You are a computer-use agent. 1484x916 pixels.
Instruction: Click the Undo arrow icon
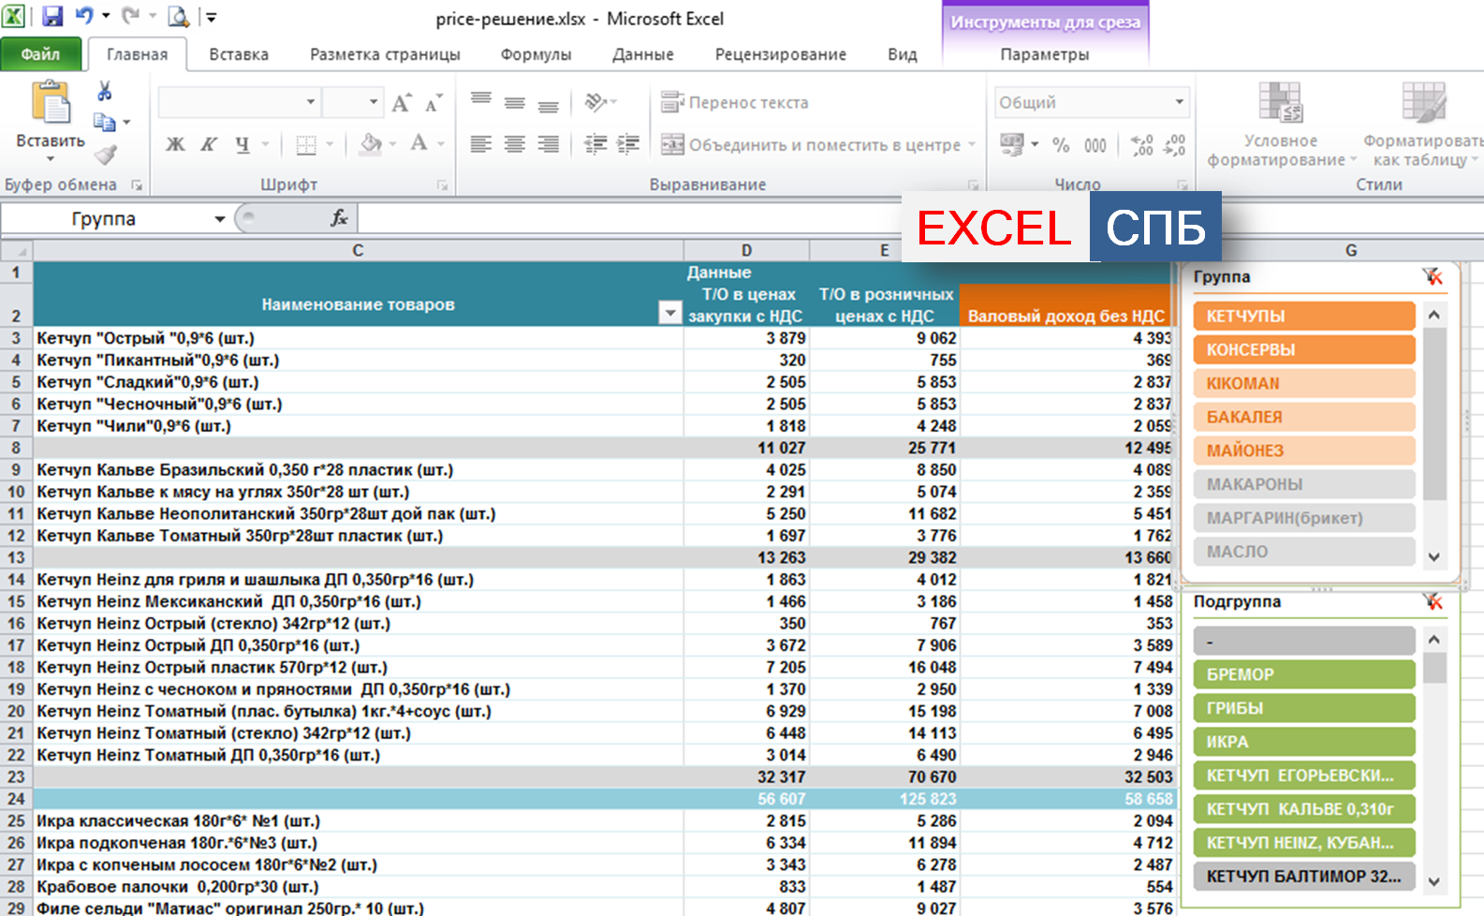pos(84,17)
